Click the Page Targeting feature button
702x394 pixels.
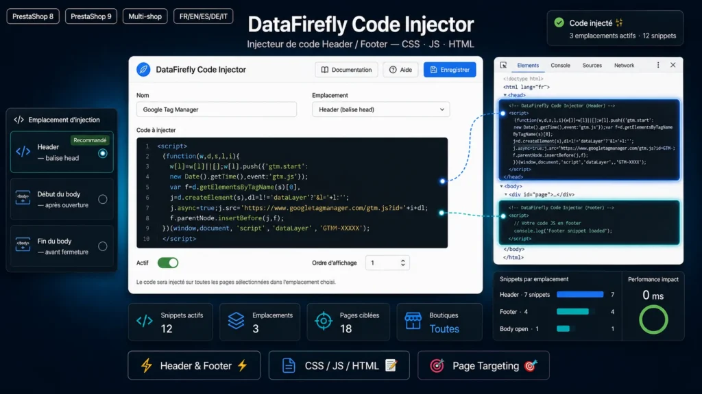click(x=483, y=365)
